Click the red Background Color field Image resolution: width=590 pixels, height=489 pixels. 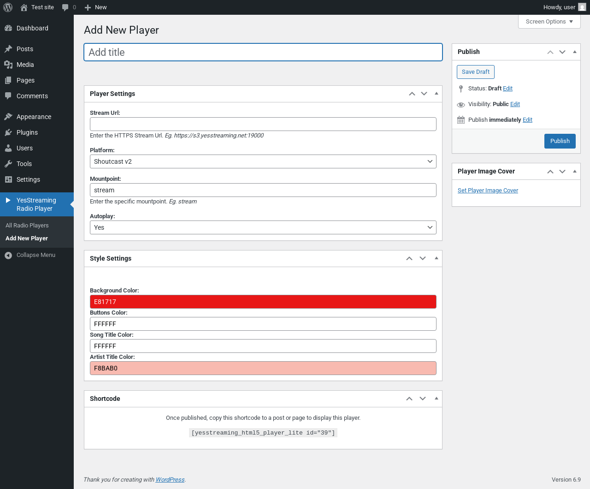pos(263,302)
